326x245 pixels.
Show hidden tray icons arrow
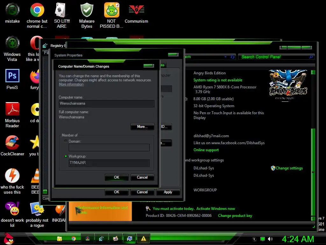(x=254, y=239)
